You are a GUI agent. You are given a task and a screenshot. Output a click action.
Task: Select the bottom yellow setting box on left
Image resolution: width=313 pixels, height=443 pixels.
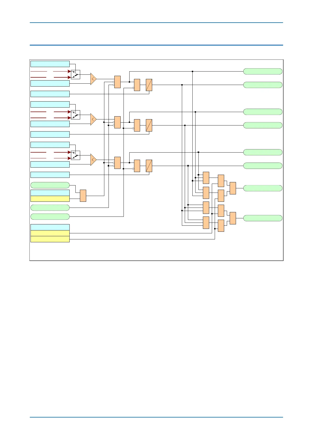pos(50,239)
